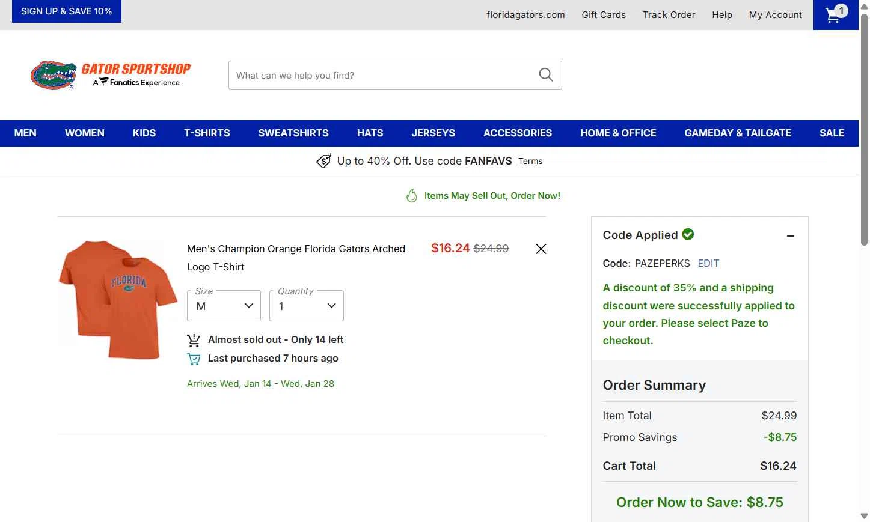Open Track Order link
Screen dimensions: 870x522
[x=669, y=15]
